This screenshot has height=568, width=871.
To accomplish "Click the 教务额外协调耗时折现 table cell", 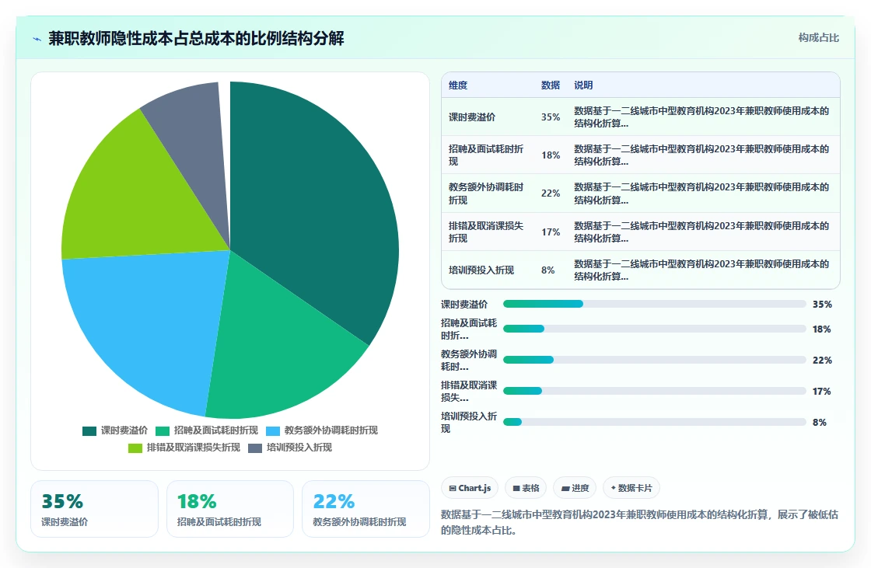I will [x=486, y=193].
